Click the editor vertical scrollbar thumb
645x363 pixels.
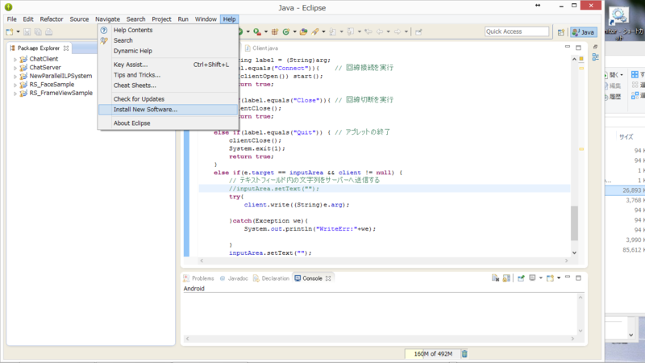pos(574,223)
